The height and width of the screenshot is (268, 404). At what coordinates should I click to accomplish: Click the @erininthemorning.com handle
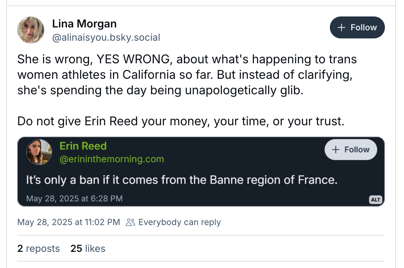pyautogui.click(x=112, y=159)
